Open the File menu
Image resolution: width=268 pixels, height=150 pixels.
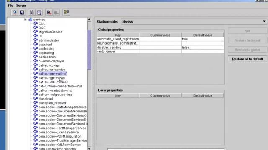[10, 5]
